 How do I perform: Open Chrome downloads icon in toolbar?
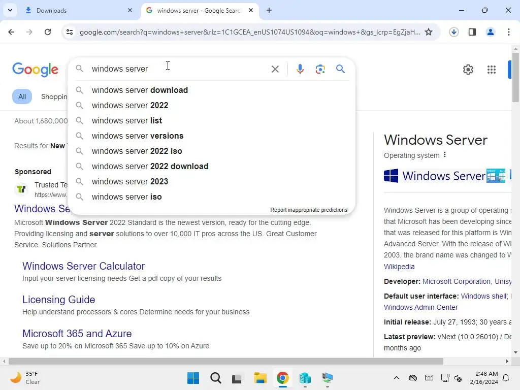[x=453, y=32]
